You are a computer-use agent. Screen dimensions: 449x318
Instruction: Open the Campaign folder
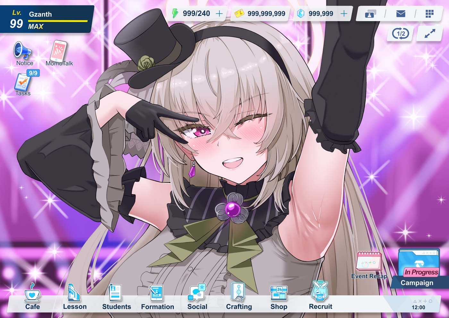pyautogui.click(x=419, y=268)
